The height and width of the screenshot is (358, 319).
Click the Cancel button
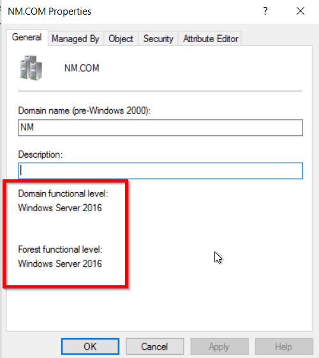click(154, 347)
